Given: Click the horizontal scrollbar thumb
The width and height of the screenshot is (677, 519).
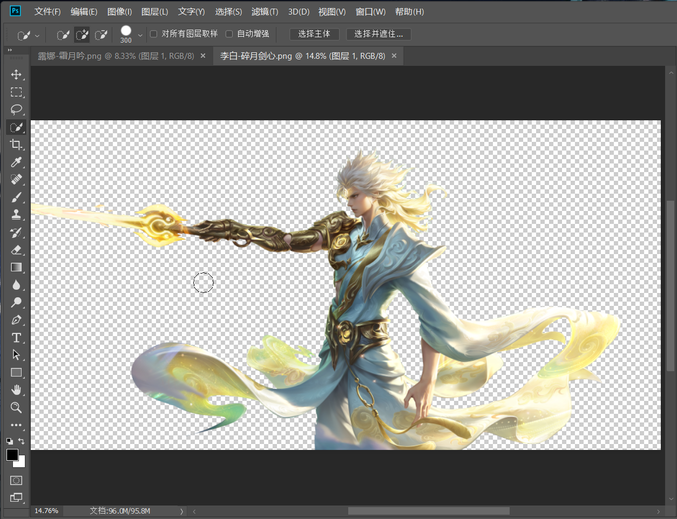Looking at the screenshot, I should [429, 511].
